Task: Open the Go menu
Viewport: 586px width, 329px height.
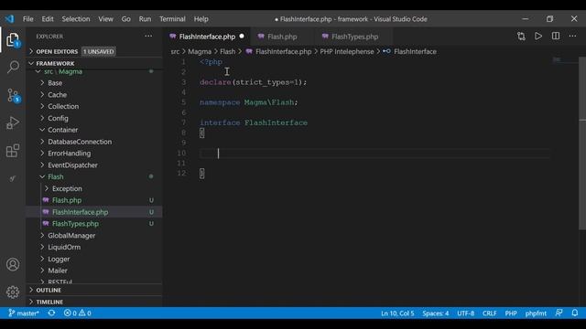Action: point(126,19)
